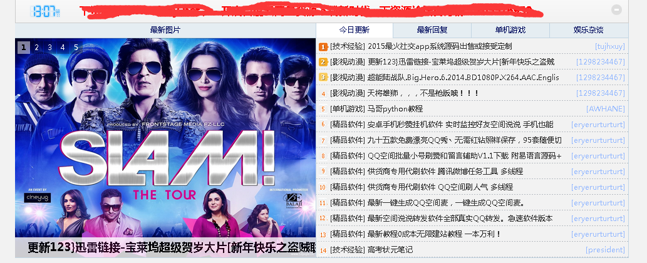Switch to slide 4 of the image carousel
Screen dimensions: 647x263
point(63,48)
